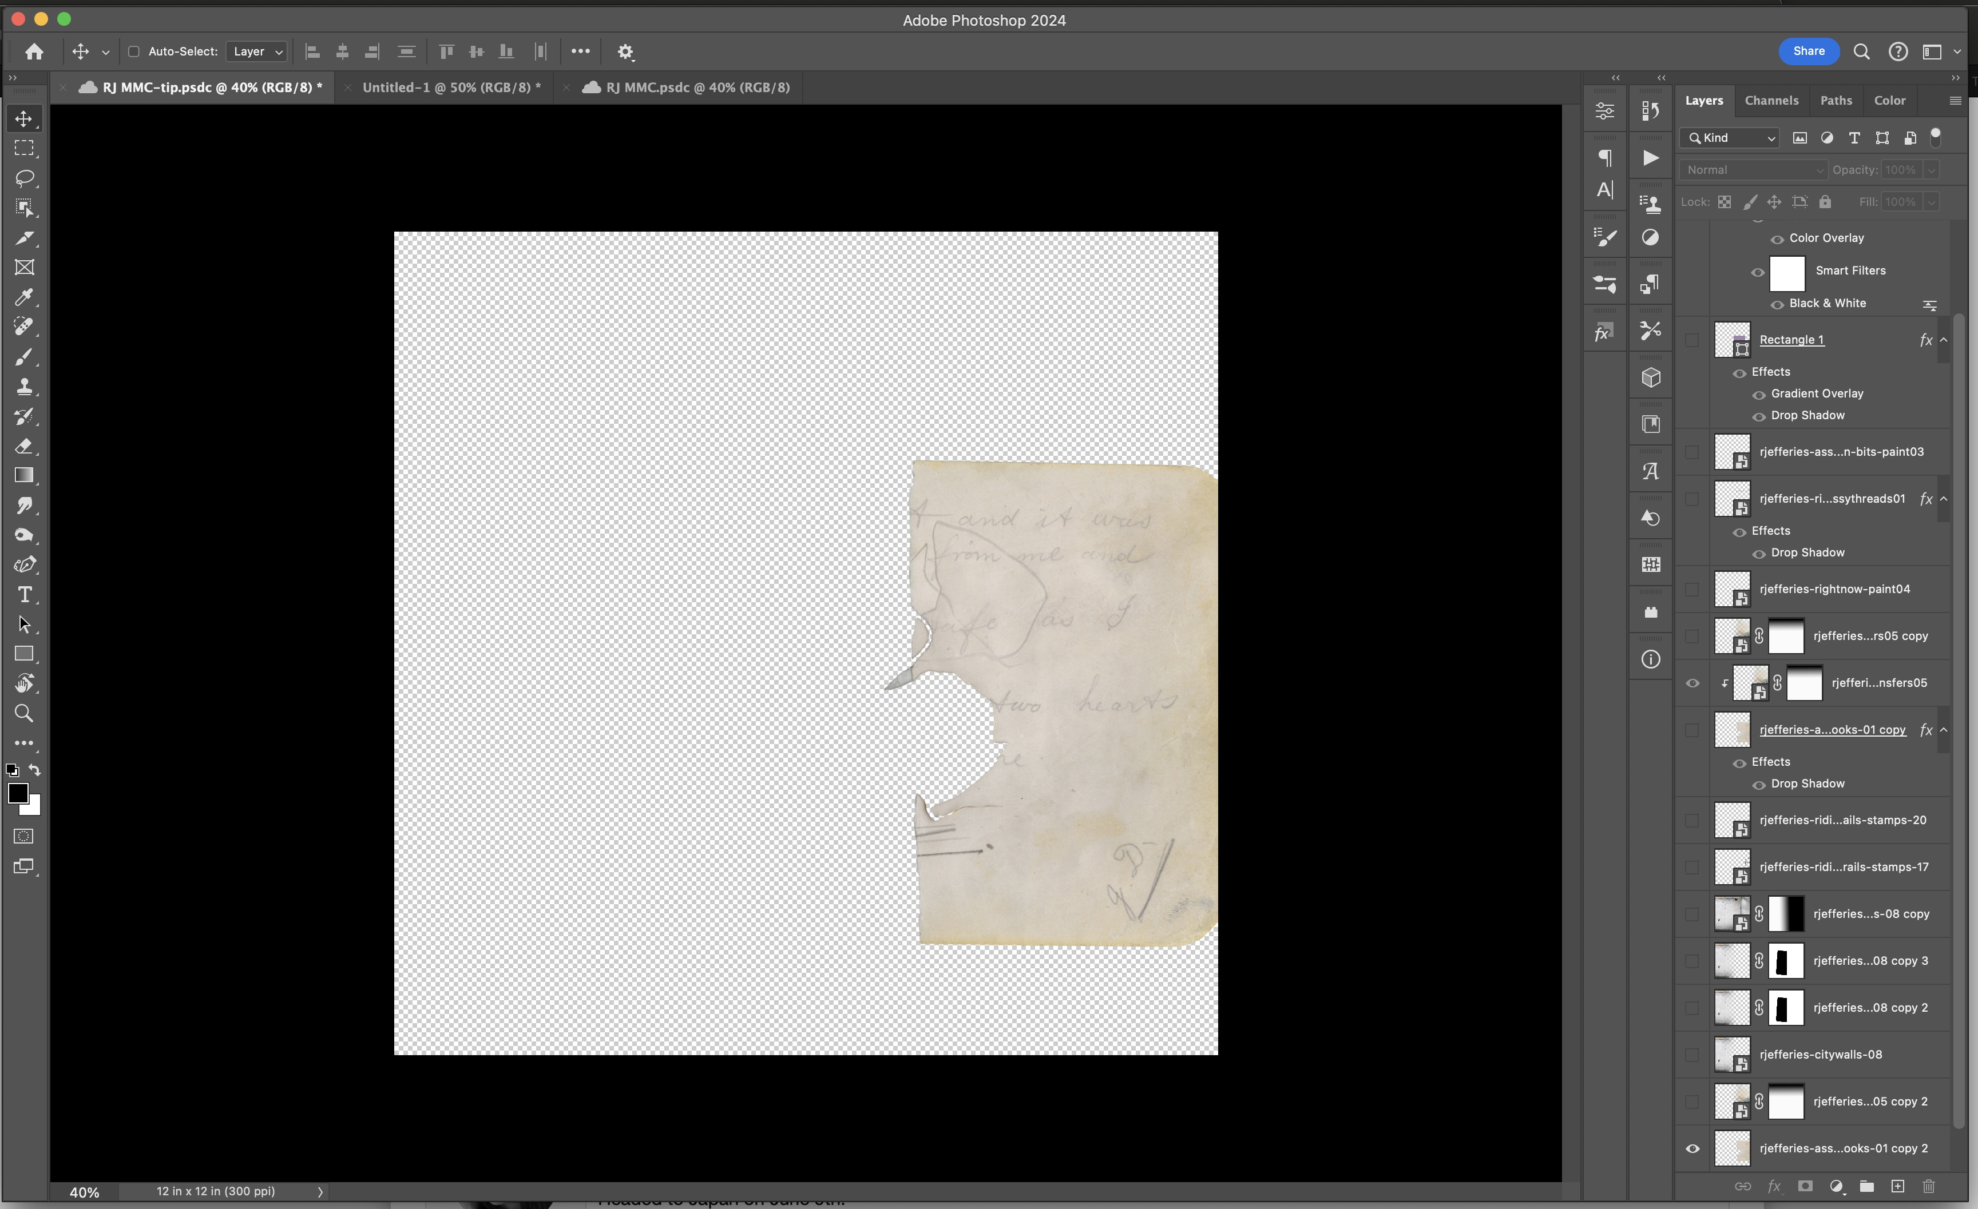This screenshot has width=1978, height=1209.
Task: Select the Lasso tool
Action: (x=24, y=178)
